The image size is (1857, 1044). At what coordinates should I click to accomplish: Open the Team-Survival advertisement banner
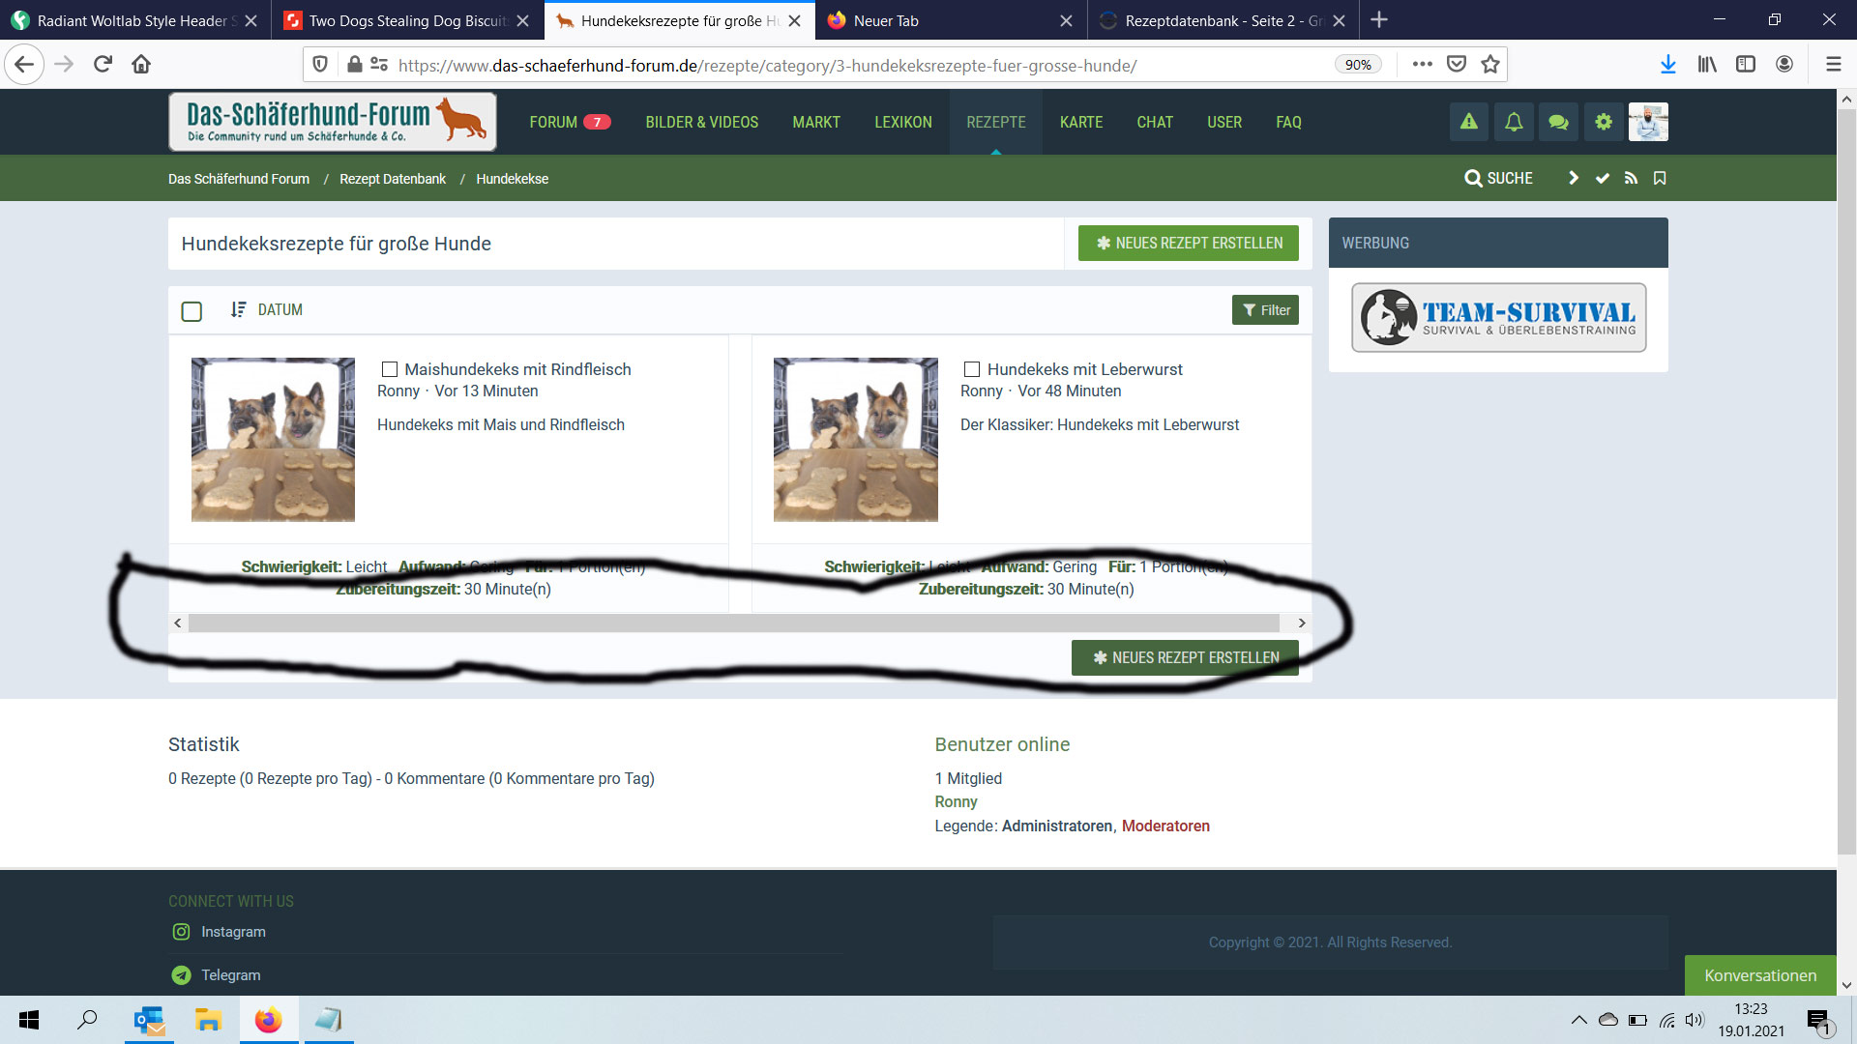(1498, 317)
